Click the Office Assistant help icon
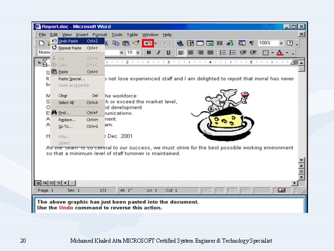Screen dimensions: 334x251 pyautogui.click(x=289, y=43)
